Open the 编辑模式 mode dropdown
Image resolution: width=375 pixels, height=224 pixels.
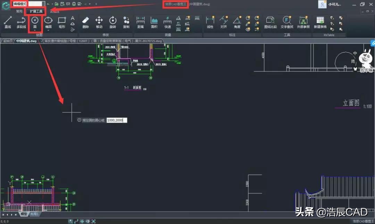coord(36,4)
